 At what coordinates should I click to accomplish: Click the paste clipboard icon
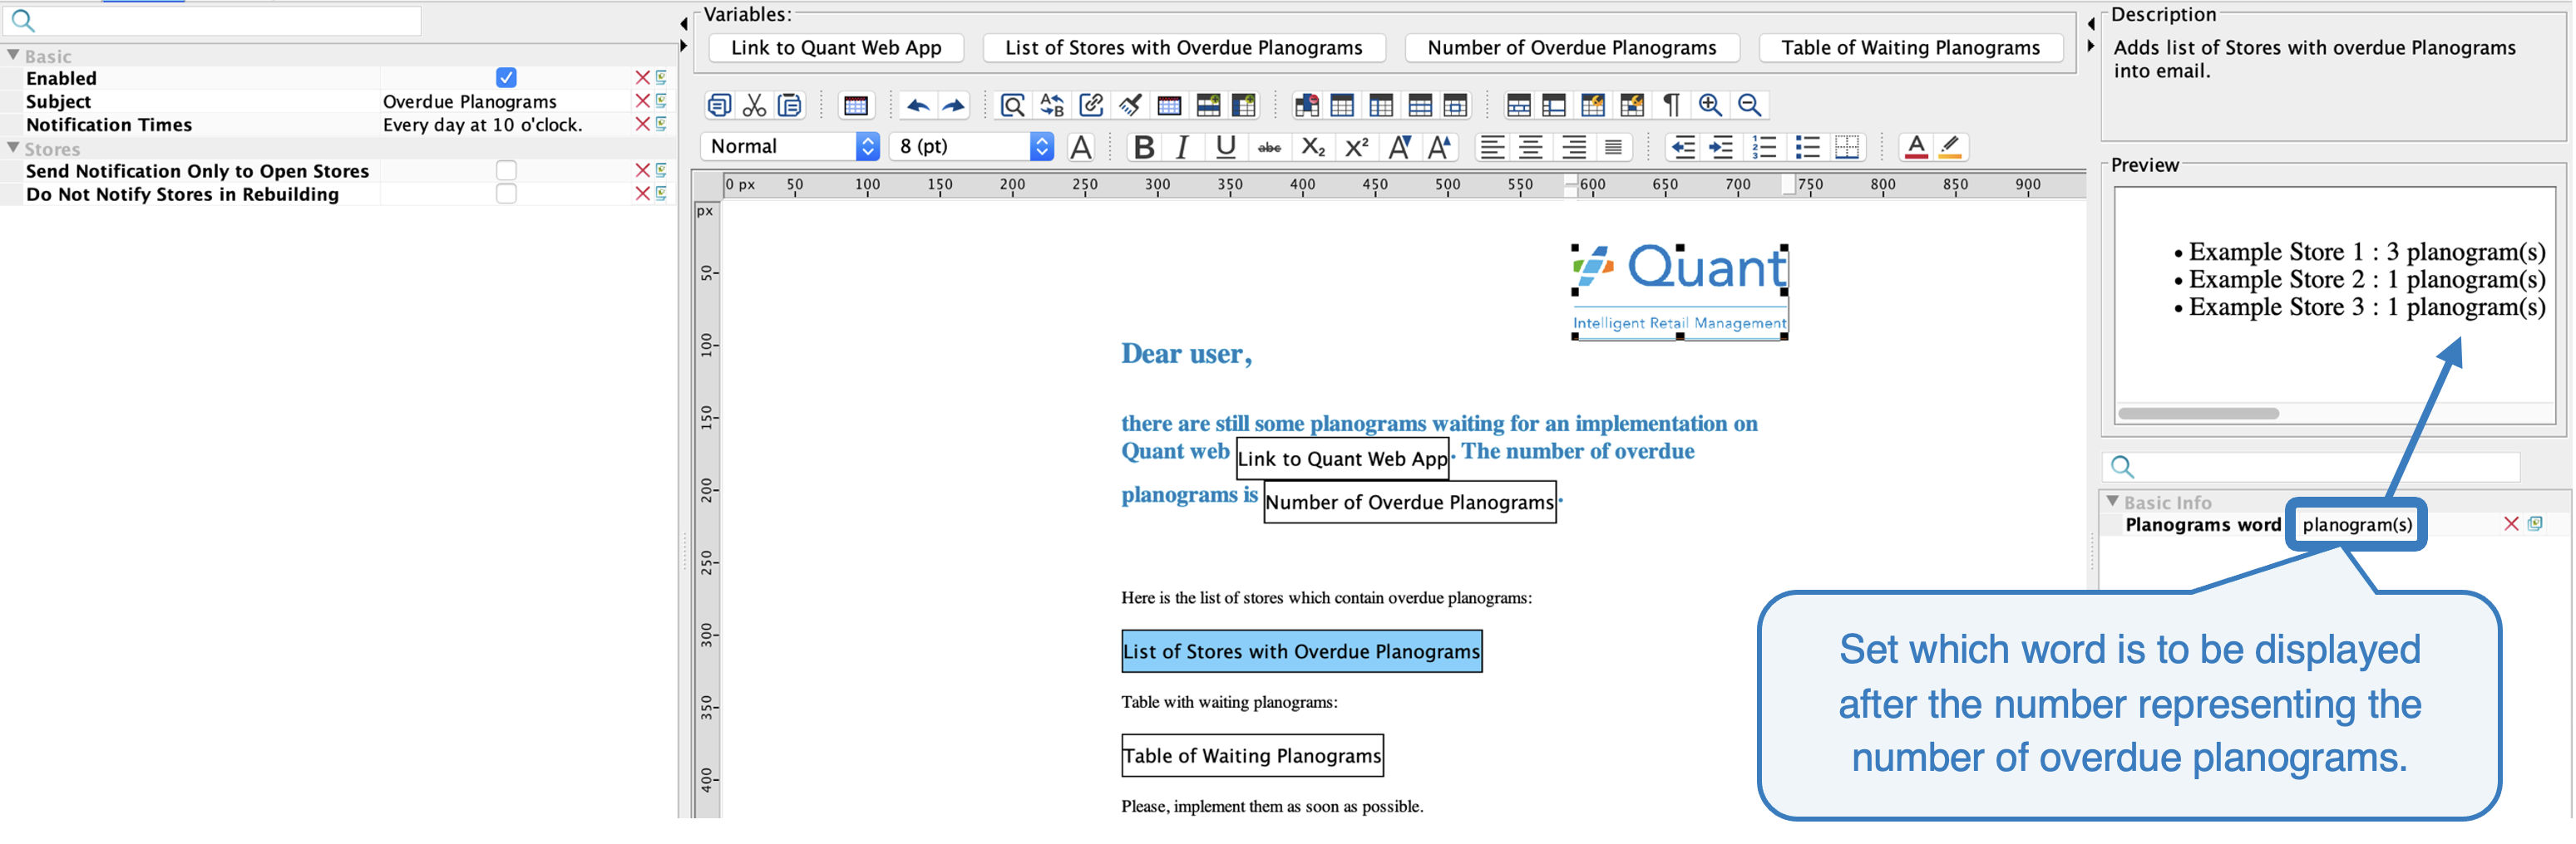790,105
